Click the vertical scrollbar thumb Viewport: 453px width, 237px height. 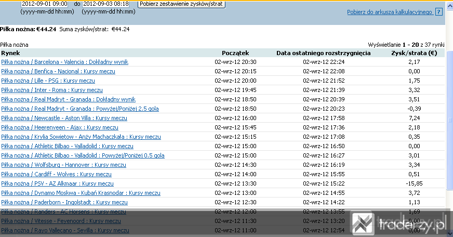tap(450, 120)
